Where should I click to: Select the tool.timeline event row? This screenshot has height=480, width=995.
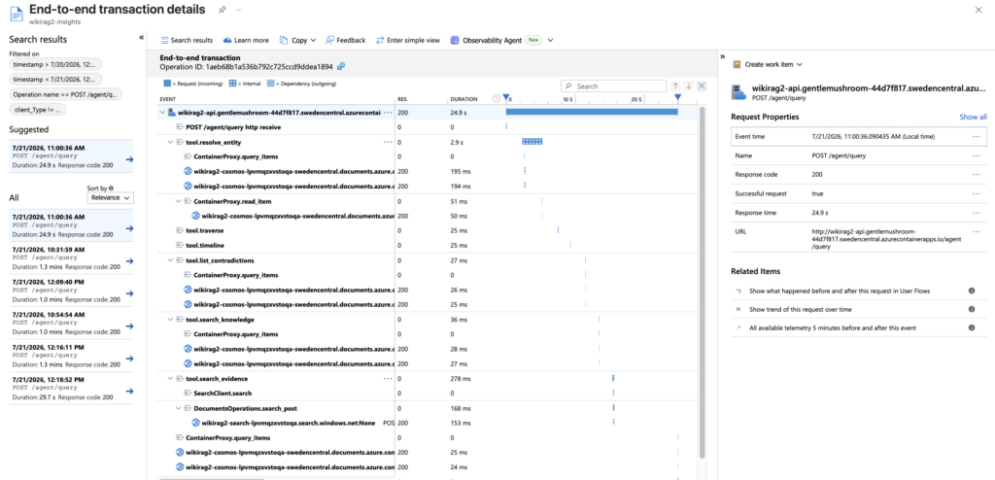point(429,245)
